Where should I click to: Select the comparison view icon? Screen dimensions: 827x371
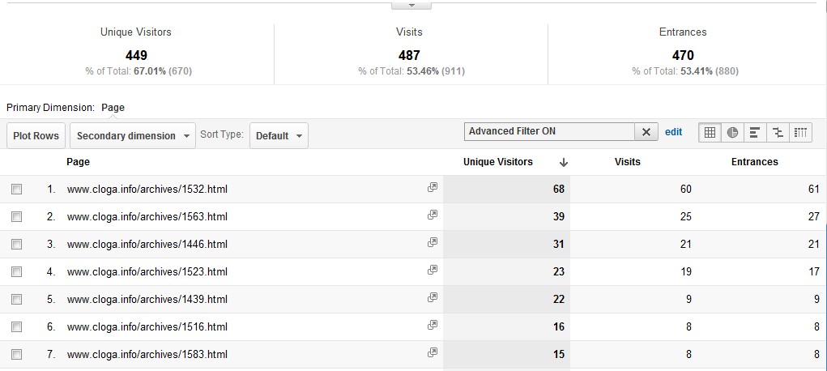tap(778, 133)
